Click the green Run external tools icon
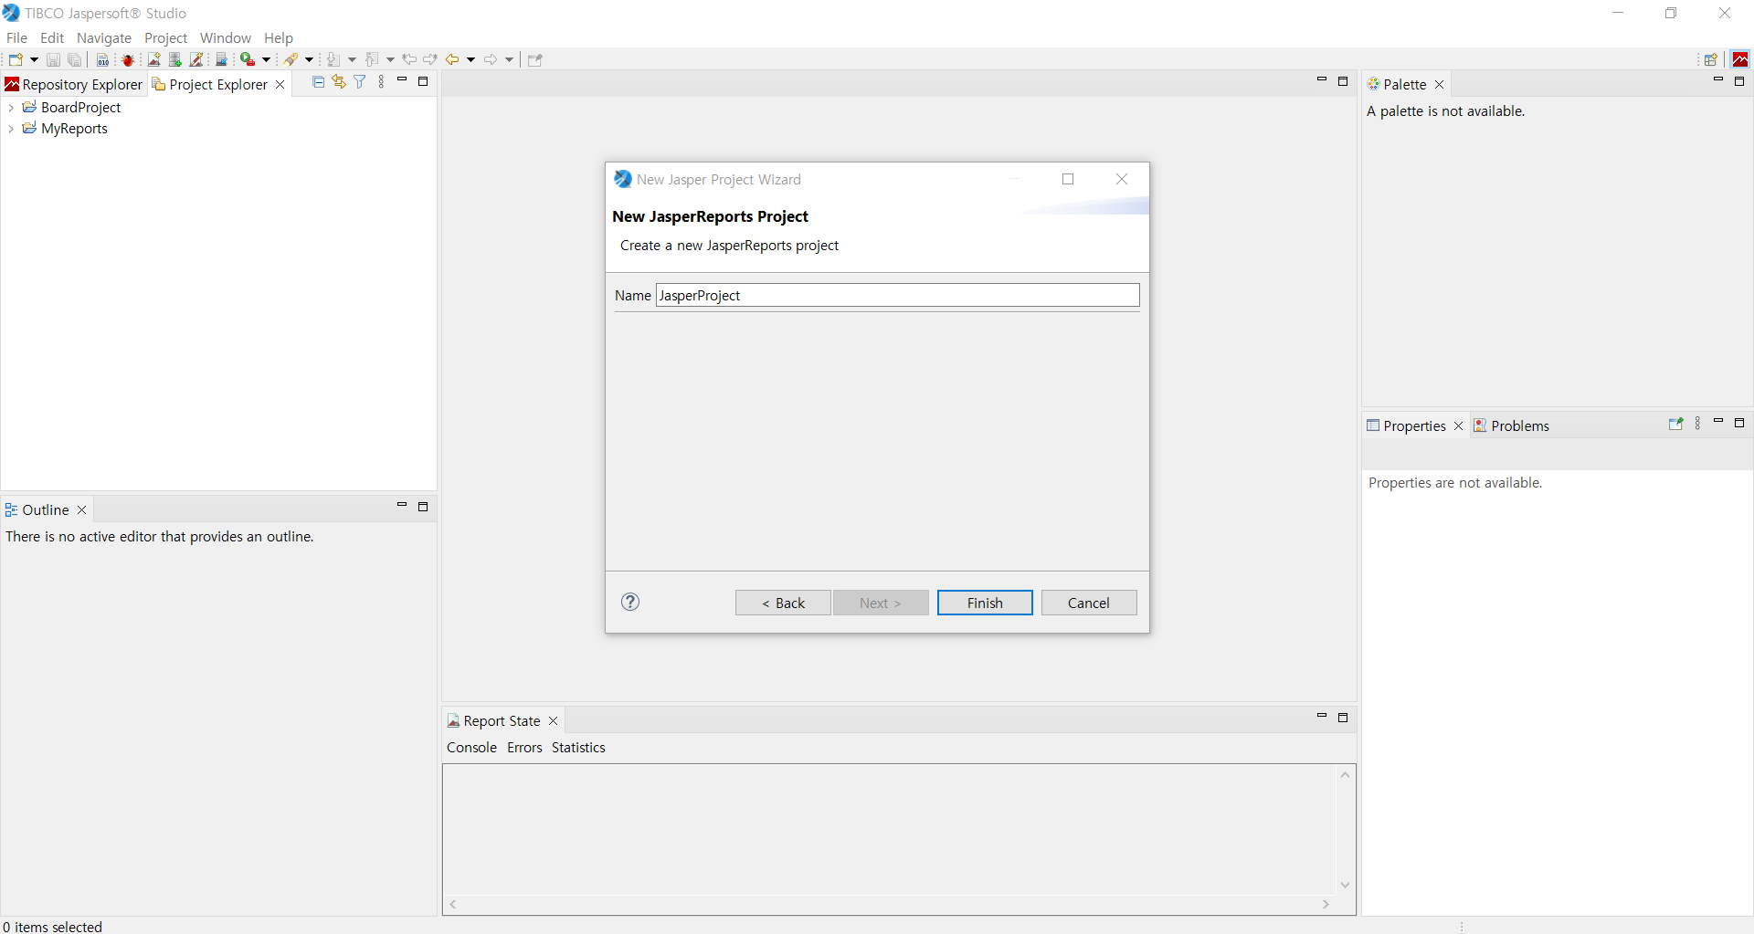 (x=248, y=60)
